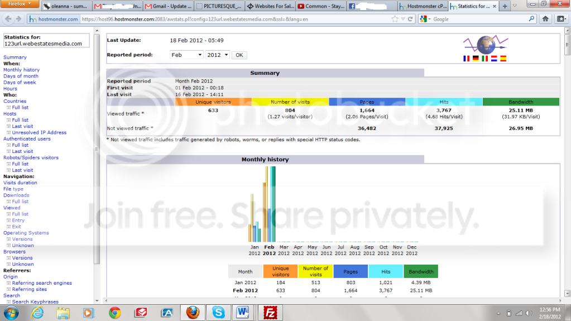The image size is (571, 321).
Task: Open the list all tabs arrow
Action: click(x=515, y=6)
